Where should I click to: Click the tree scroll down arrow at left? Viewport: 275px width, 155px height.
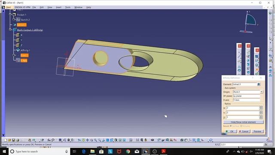3,135
